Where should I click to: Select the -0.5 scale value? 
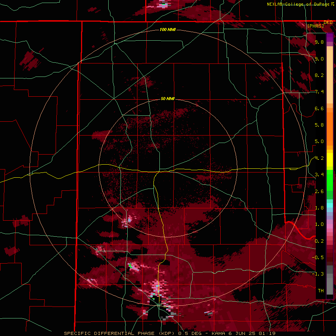tap(318, 258)
